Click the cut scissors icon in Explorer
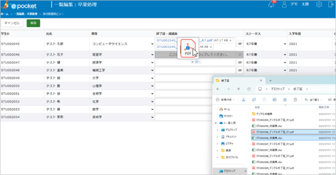This screenshot has width=336, height=175. click(243, 99)
